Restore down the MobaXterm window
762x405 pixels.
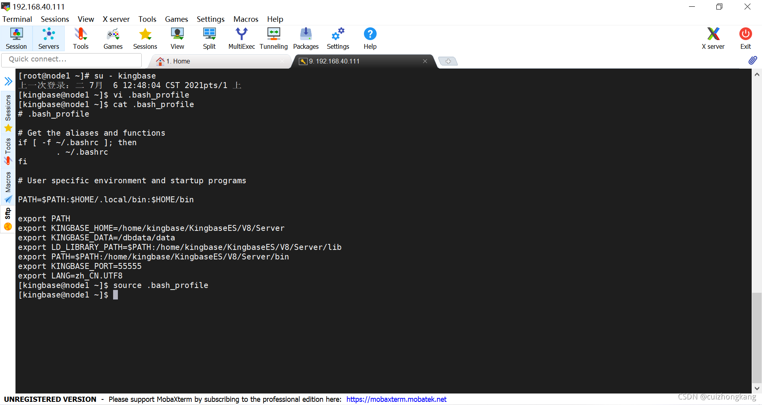719,7
